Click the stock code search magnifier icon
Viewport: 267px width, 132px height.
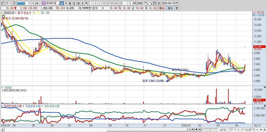[x=33, y=3]
